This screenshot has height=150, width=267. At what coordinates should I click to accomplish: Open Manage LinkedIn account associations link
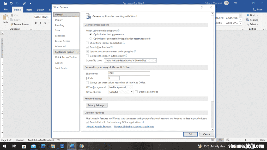[134, 127]
